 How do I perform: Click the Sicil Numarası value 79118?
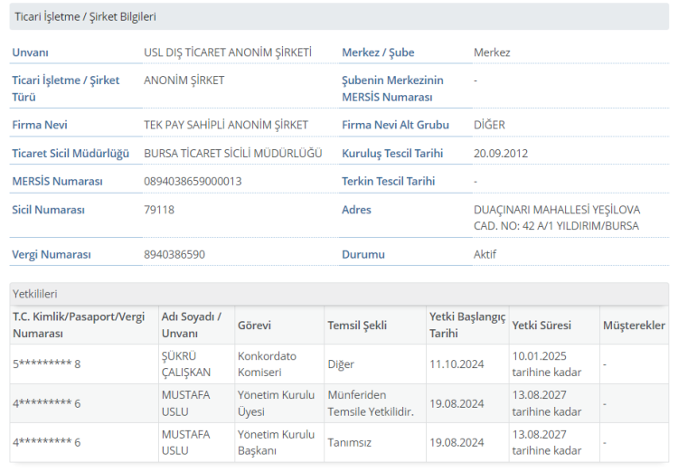(159, 210)
